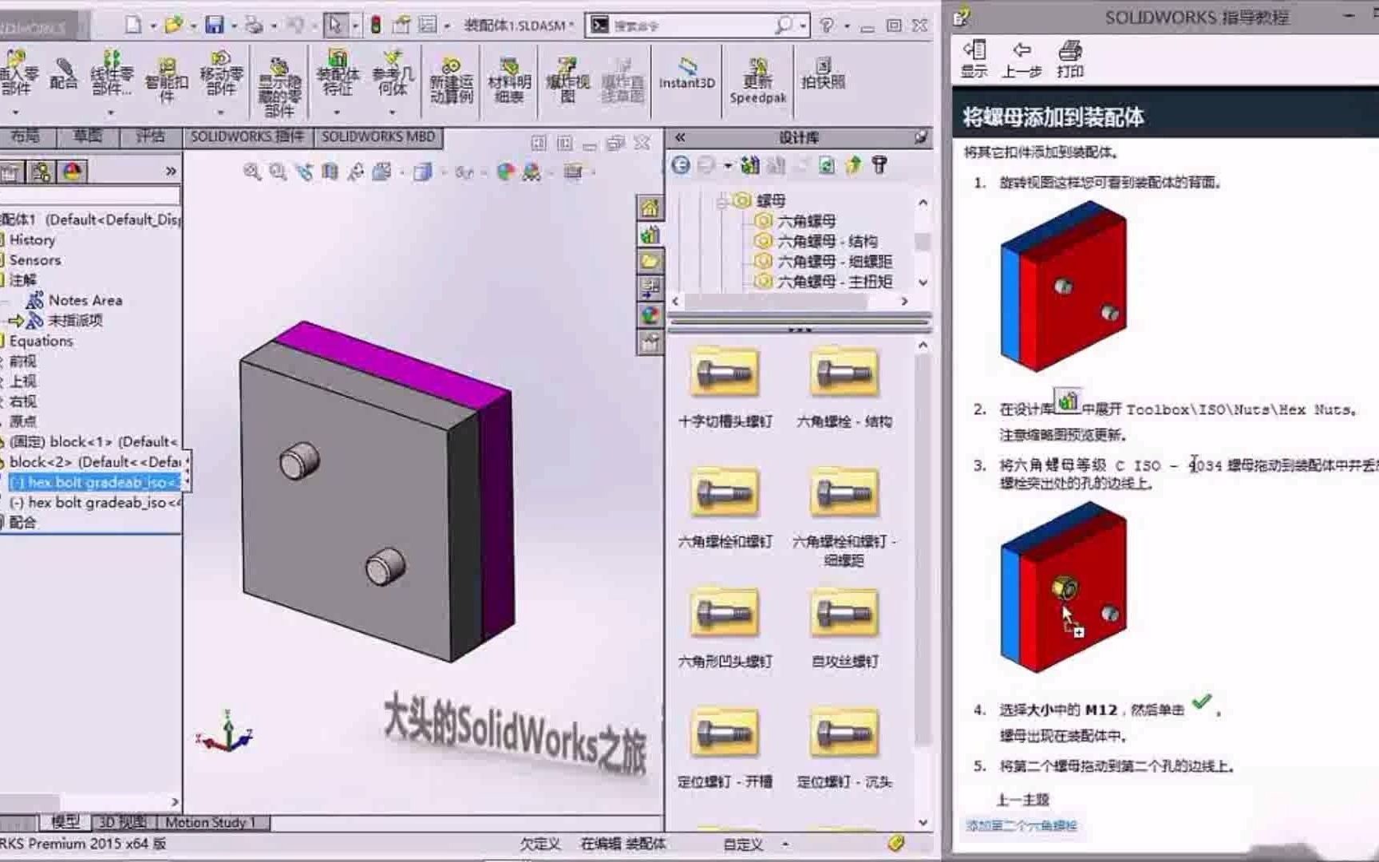Switch to the 草图 tab
The image size is (1379, 862).
[87, 136]
